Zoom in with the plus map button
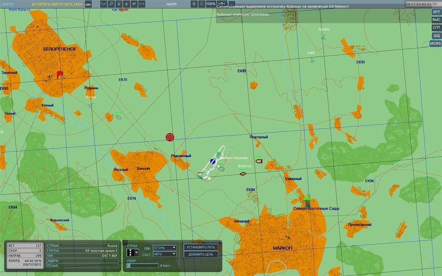The height and width of the screenshot is (276, 442). [x=194, y=4]
